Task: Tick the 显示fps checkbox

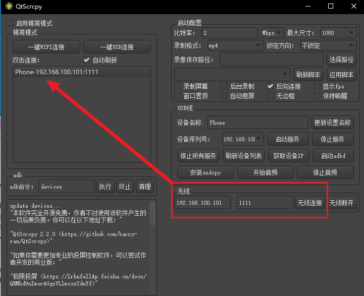Action: tap(317, 86)
